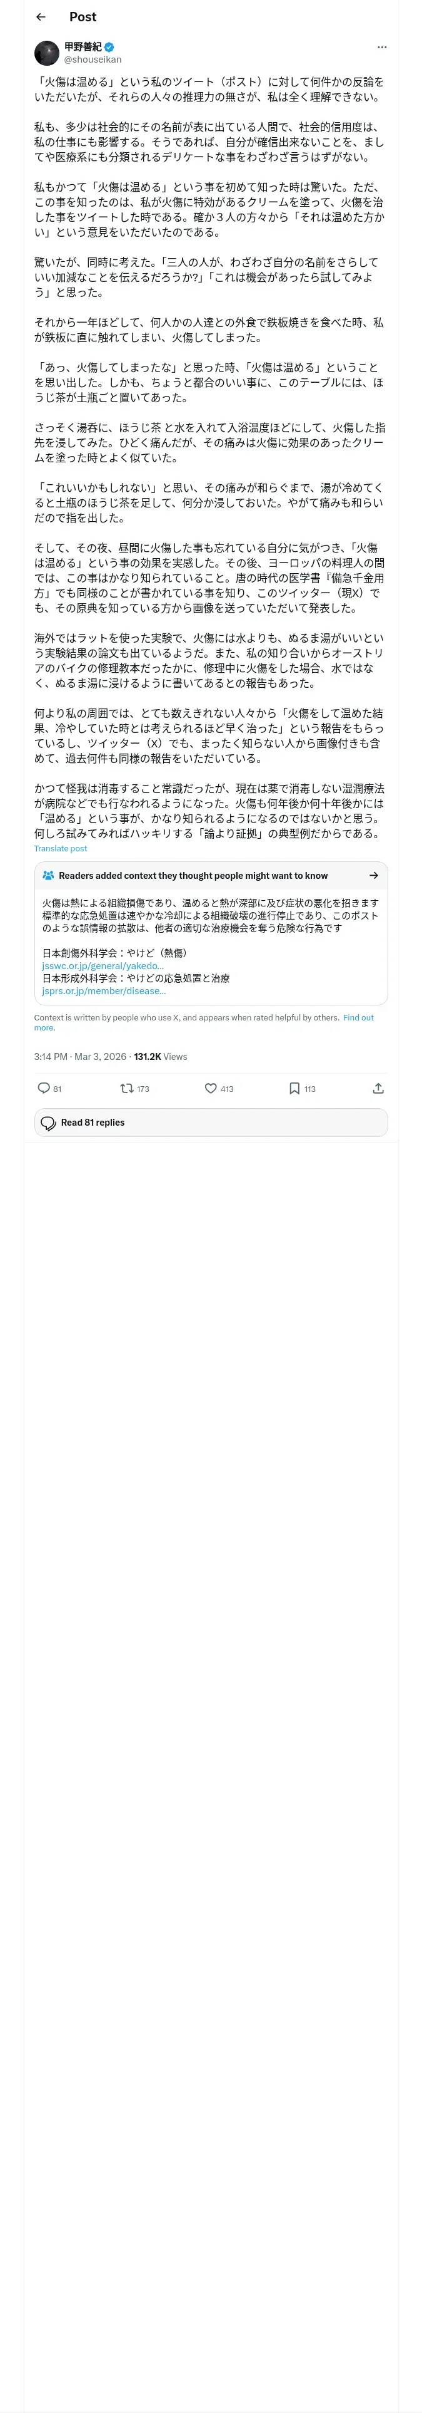The height and width of the screenshot is (2413, 422).
Task: Click the reply speech bubble icon
Action: (43, 1089)
